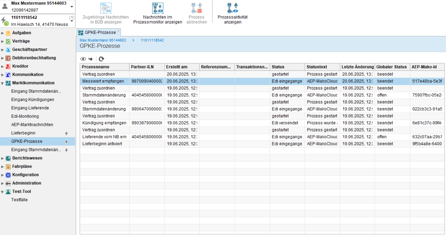Image resolution: width=446 pixels, height=235 pixels.
Task: Click the Geschäftspartner person icon
Action: 8,50
